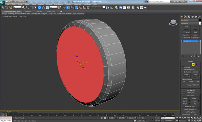
Task: Activate Select and Move tool
Action: (x=39, y=8)
